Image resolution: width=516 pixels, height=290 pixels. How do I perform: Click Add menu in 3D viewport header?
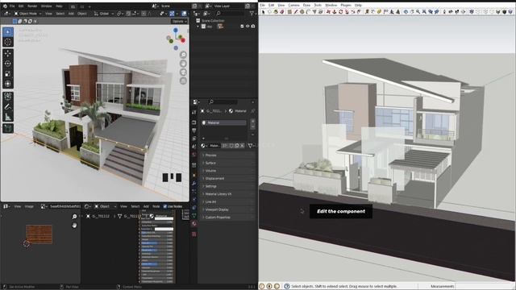(71, 14)
